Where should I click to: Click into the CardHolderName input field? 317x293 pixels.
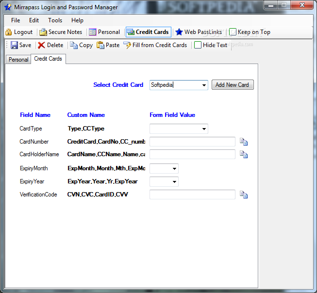[x=192, y=154]
